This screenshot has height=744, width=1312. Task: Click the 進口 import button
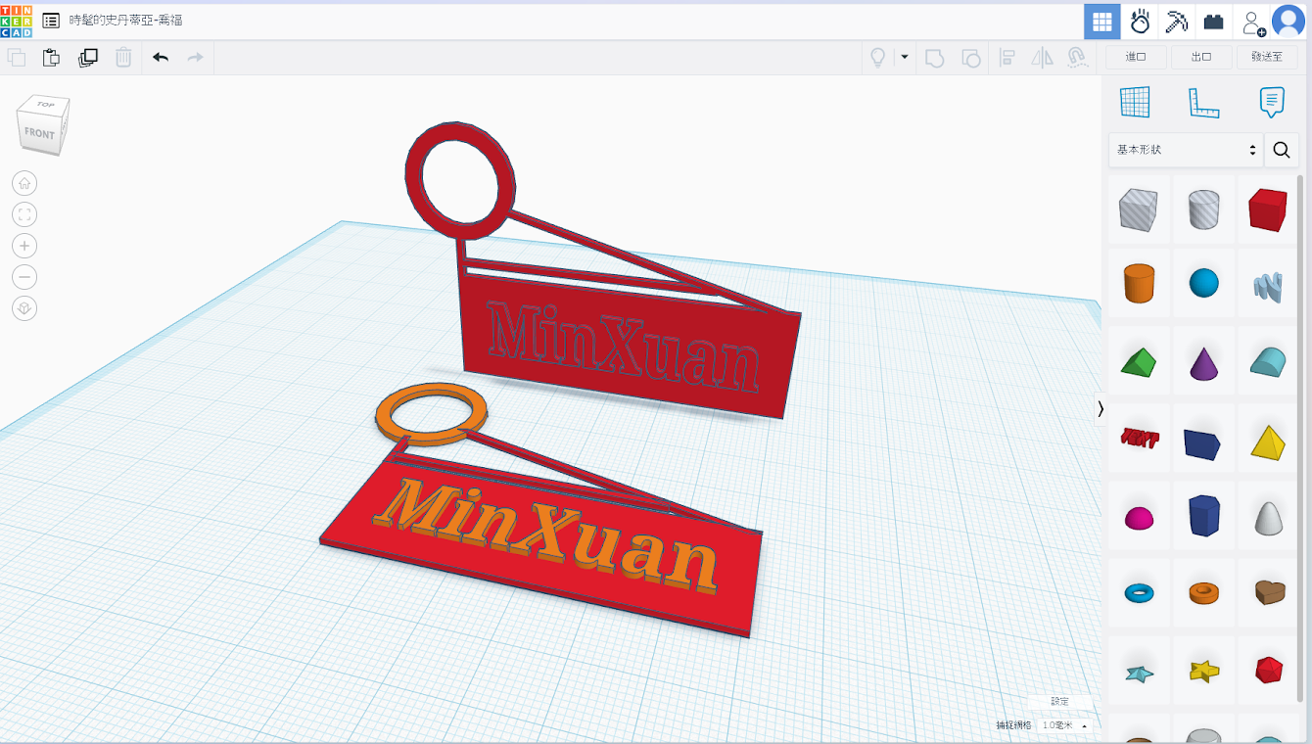coord(1136,58)
